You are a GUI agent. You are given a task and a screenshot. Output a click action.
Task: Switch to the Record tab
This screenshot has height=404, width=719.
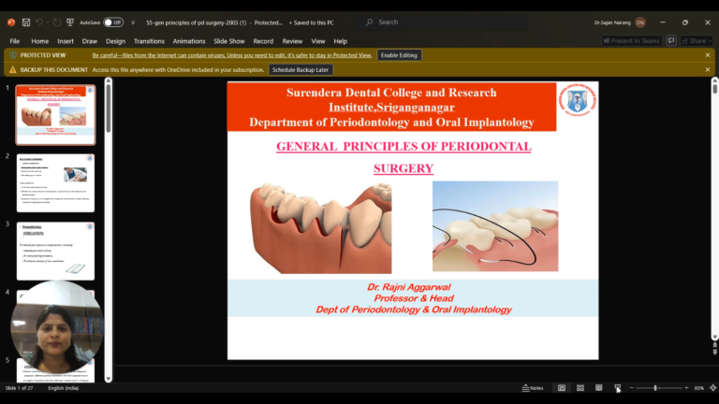coord(263,41)
